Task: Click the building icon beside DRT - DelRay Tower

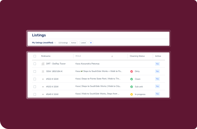Action: pos(43,64)
